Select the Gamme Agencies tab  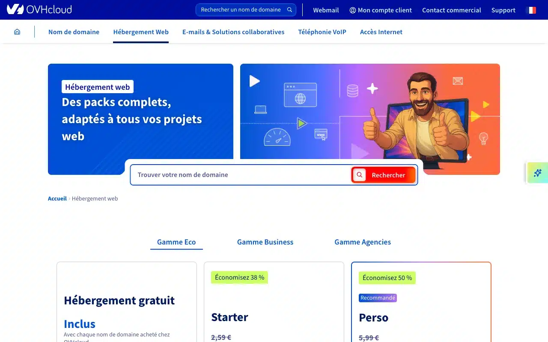363,242
